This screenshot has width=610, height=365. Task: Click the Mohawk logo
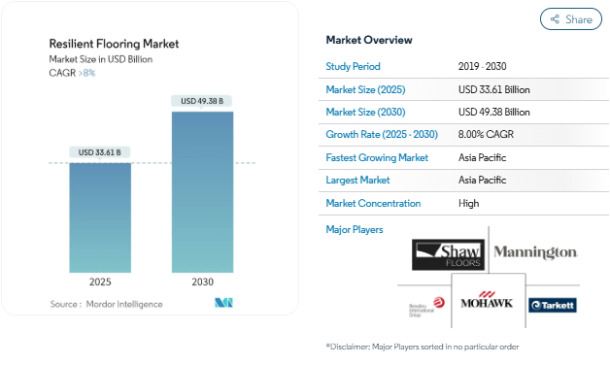point(487,300)
